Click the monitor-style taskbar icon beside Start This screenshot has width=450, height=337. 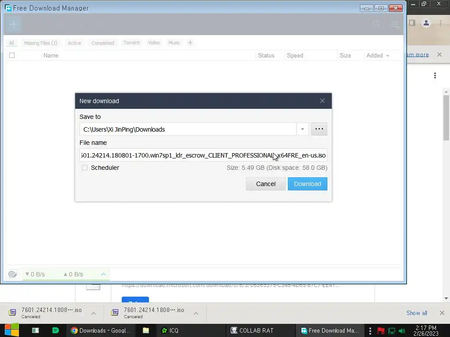(35, 330)
